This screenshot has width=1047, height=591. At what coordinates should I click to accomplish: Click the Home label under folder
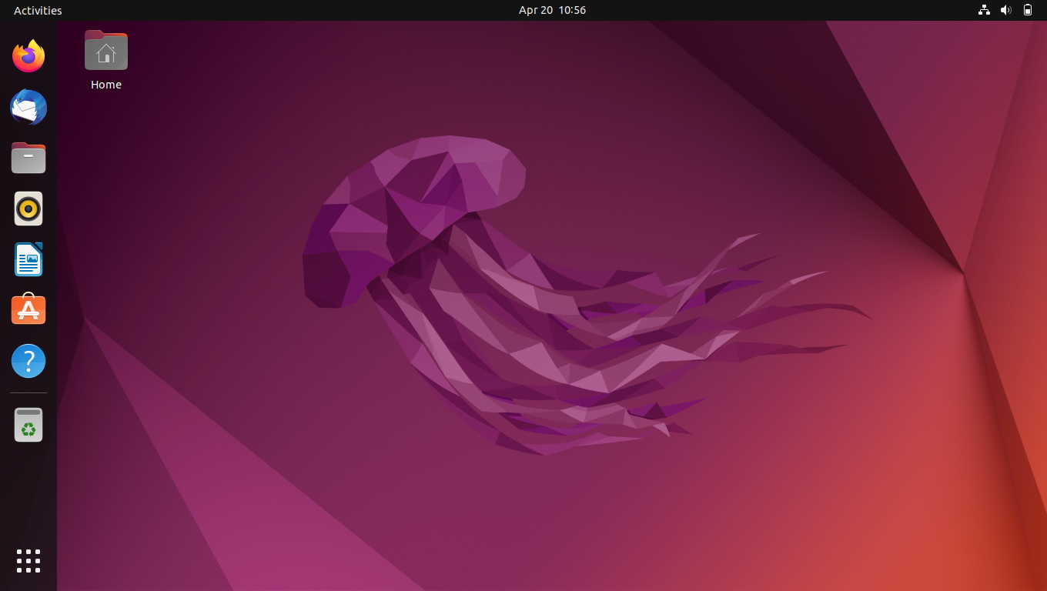click(106, 85)
